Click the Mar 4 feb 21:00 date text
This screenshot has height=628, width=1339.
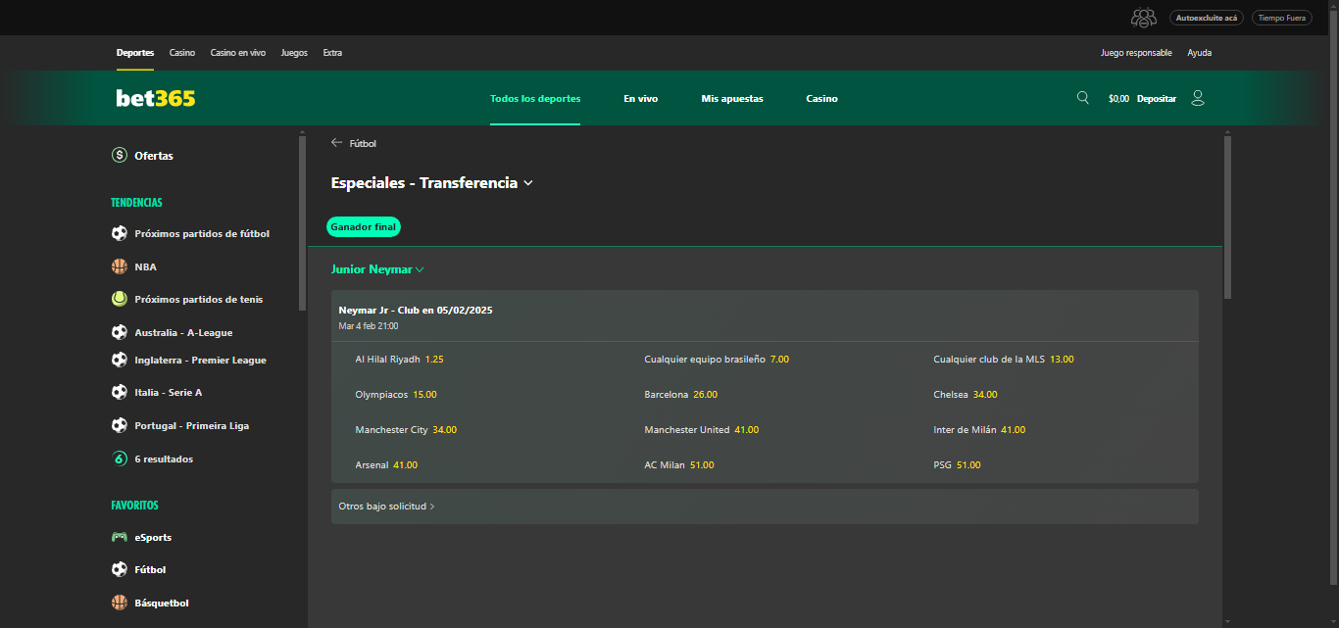[369, 326]
